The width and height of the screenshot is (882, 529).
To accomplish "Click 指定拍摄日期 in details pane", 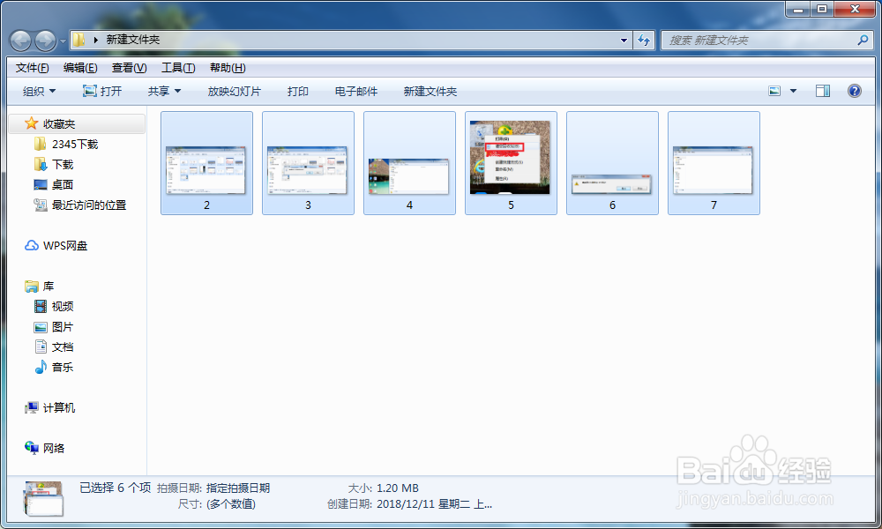I will (238, 488).
